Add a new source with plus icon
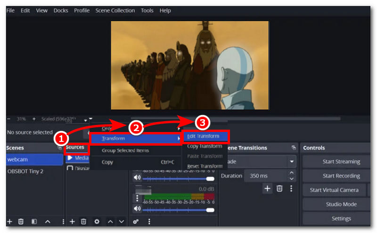 (x=72, y=222)
